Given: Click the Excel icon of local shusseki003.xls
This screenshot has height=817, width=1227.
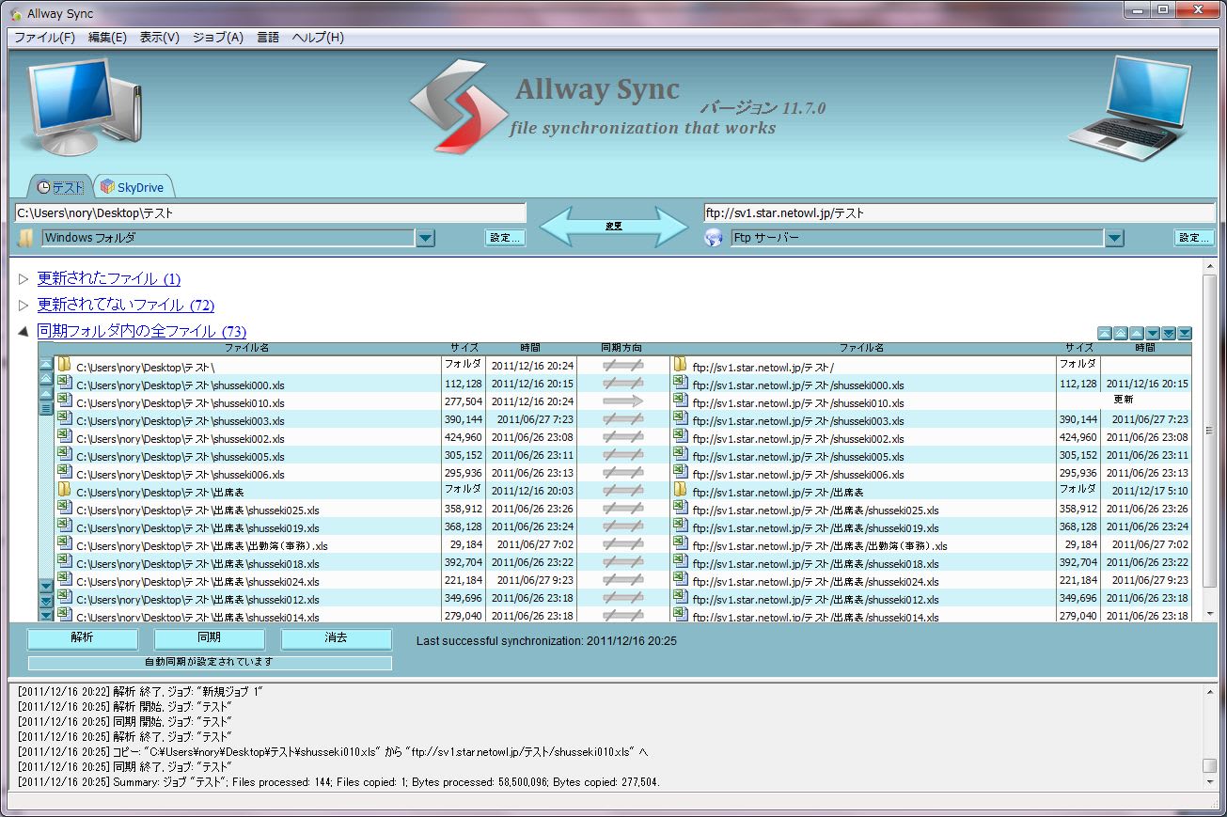Looking at the screenshot, I should point(64,419).
